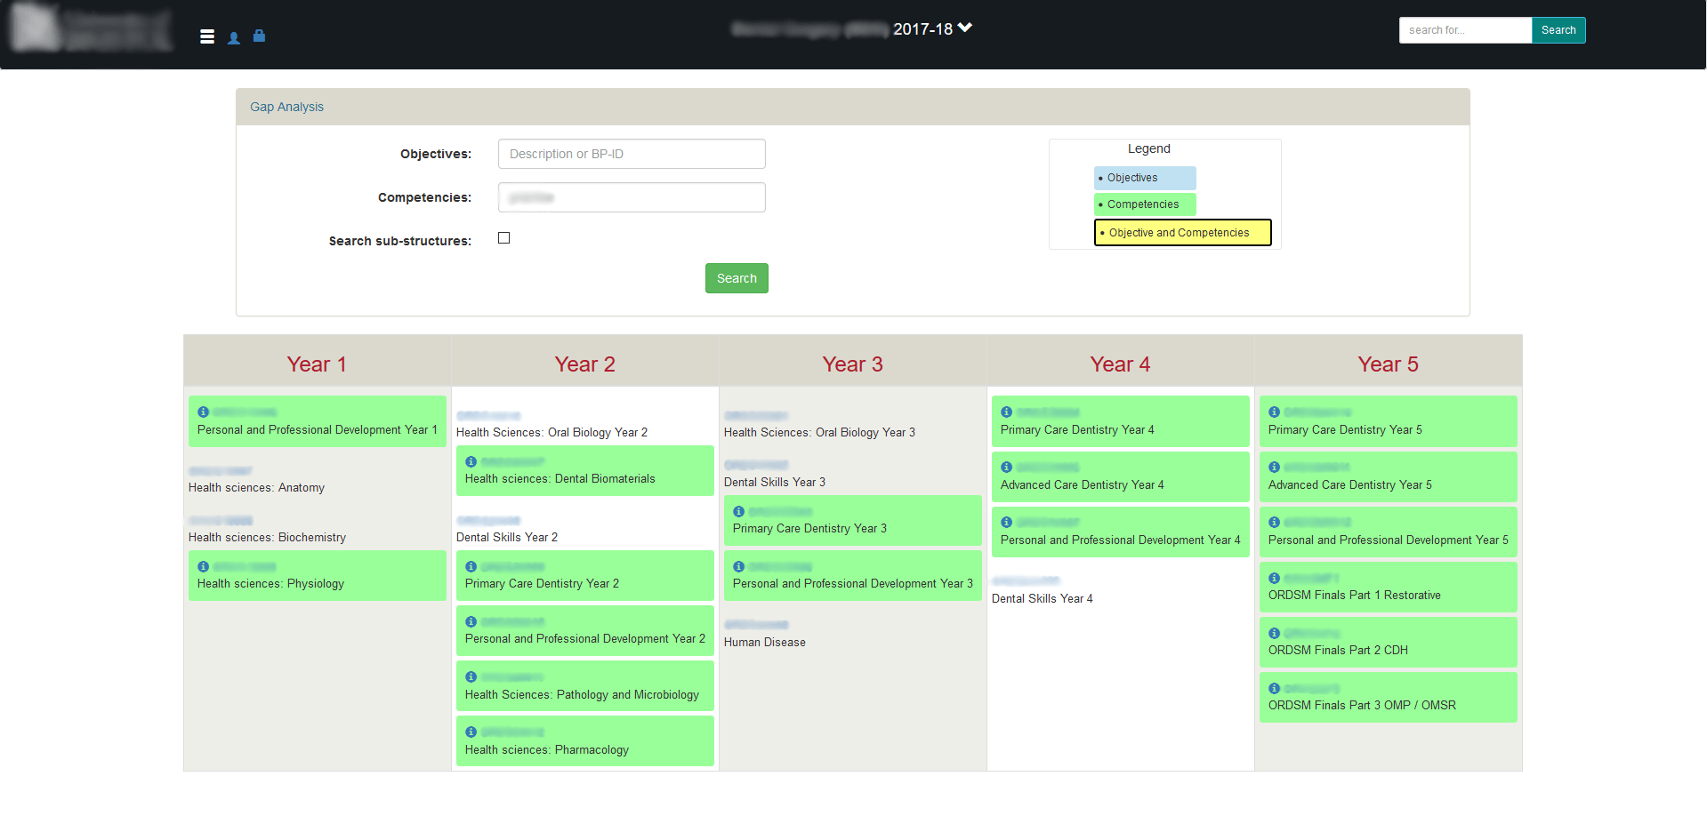This screenshot has width=1707, height=840.
Task: Click the blue Objectives legend swatch
Action: pyautogui.click(x=1145, y=178)
